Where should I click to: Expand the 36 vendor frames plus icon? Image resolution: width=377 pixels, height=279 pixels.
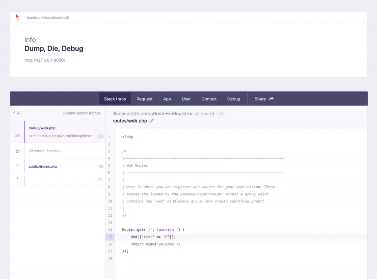pos(17,151)
